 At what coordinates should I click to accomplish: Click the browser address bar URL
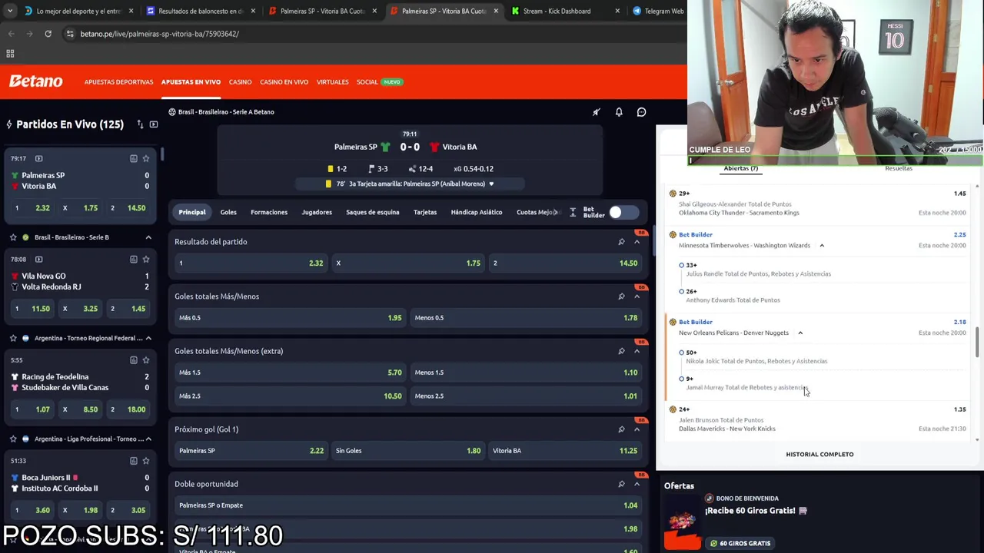coord(159,34)
